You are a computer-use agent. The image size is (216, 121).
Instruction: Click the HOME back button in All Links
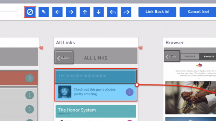pos(64,57)
